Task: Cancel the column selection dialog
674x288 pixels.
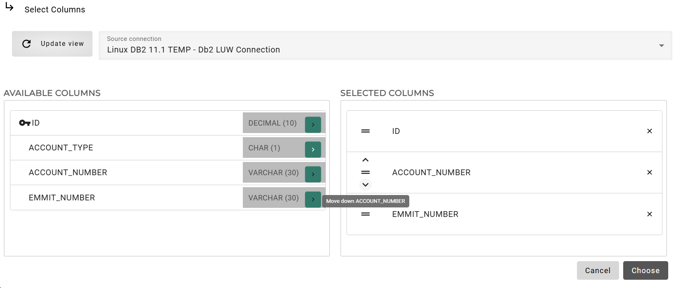Action: click(x=598, y=270)
